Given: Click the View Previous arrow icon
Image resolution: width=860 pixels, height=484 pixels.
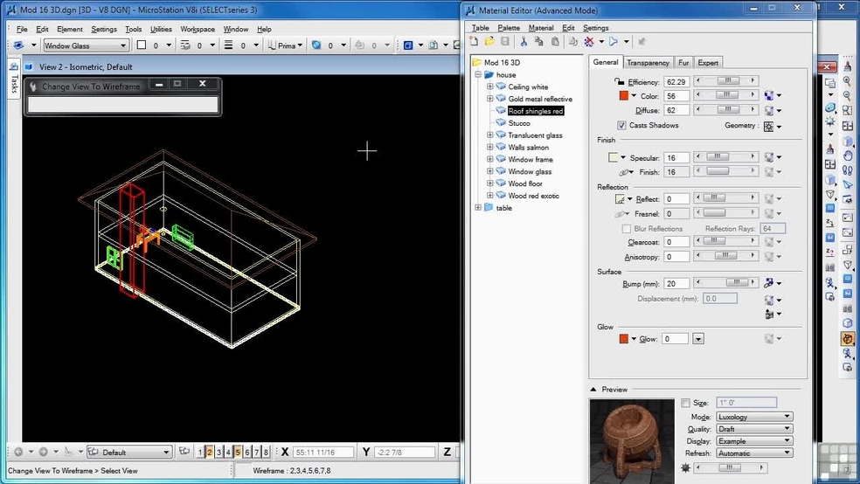Looking at the screenshot, I should click(18, 453).
